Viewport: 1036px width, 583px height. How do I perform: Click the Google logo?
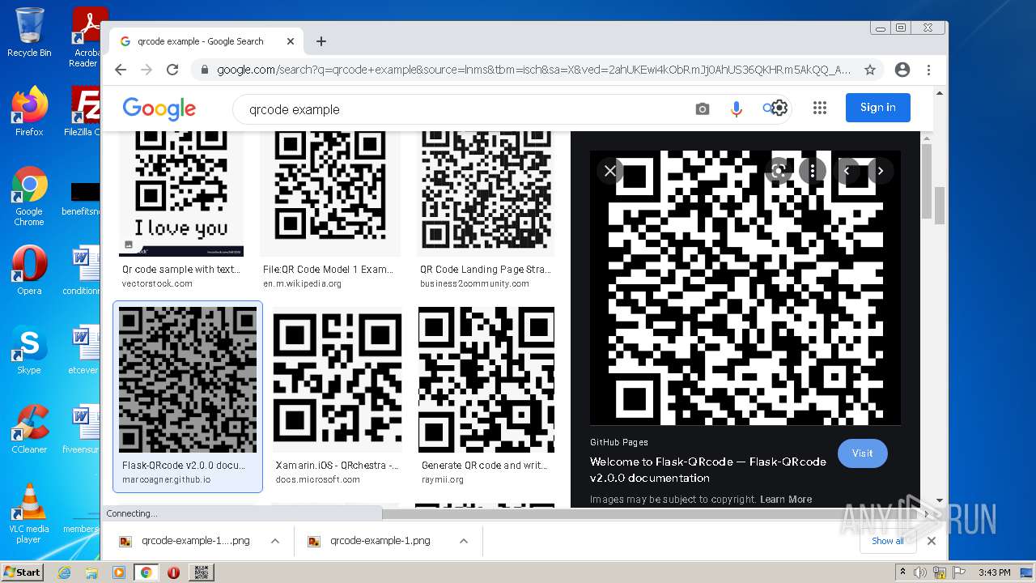click(159, 109)
